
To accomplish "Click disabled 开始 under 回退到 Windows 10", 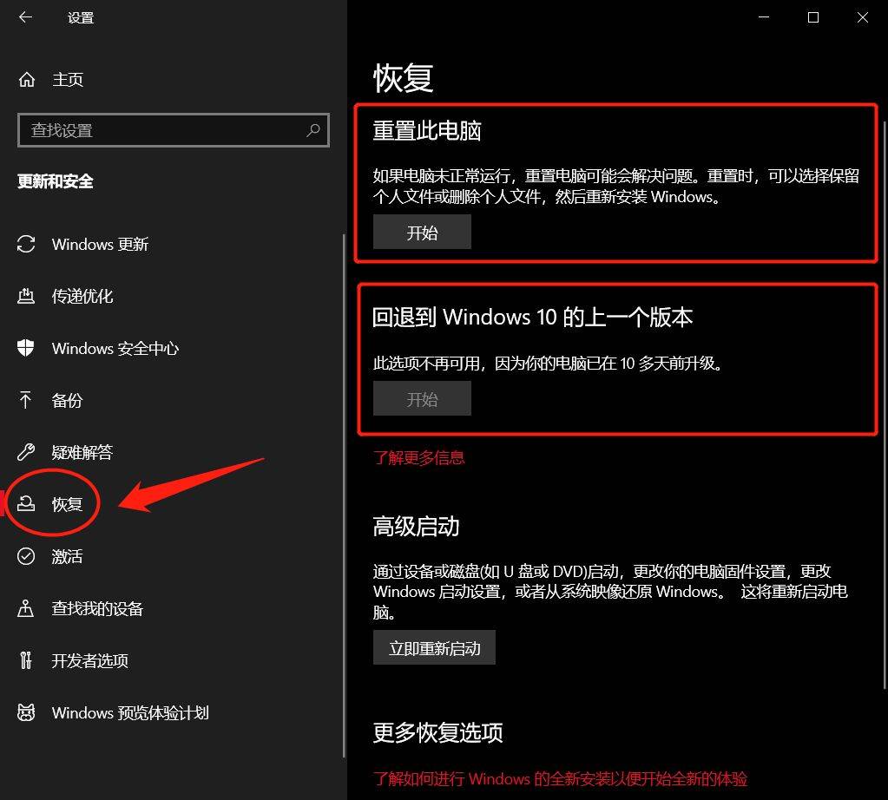I will tap(422, 398).
